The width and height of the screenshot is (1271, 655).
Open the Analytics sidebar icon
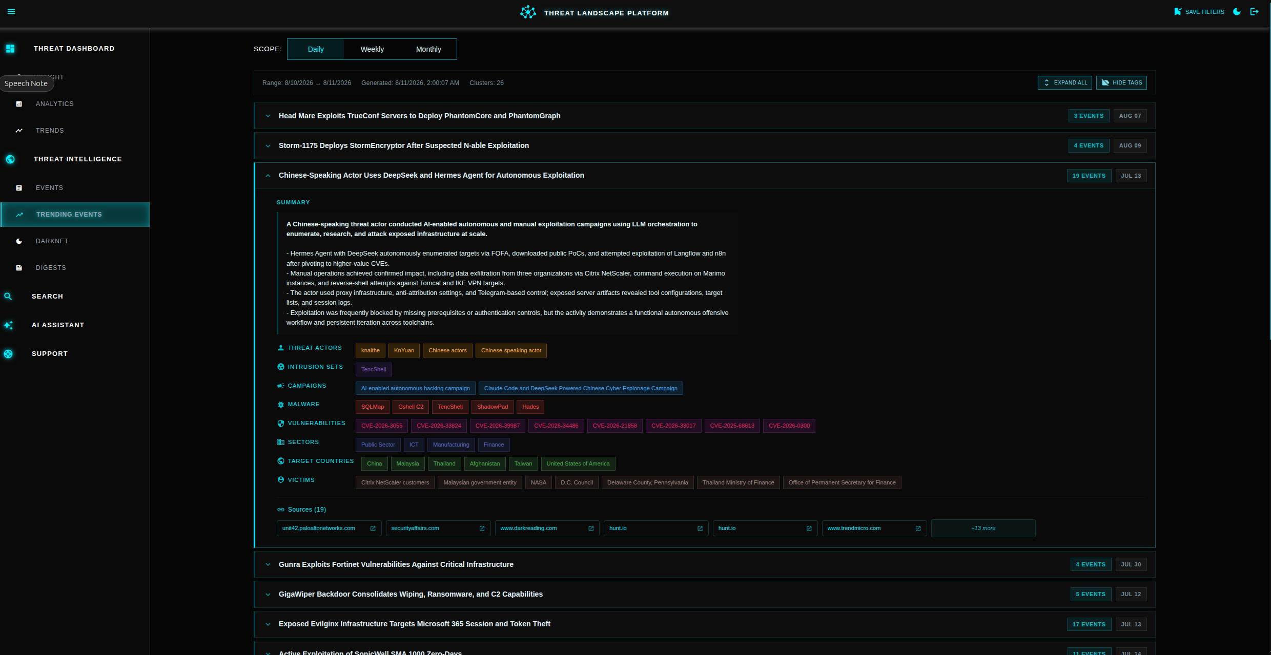point(19,104)
